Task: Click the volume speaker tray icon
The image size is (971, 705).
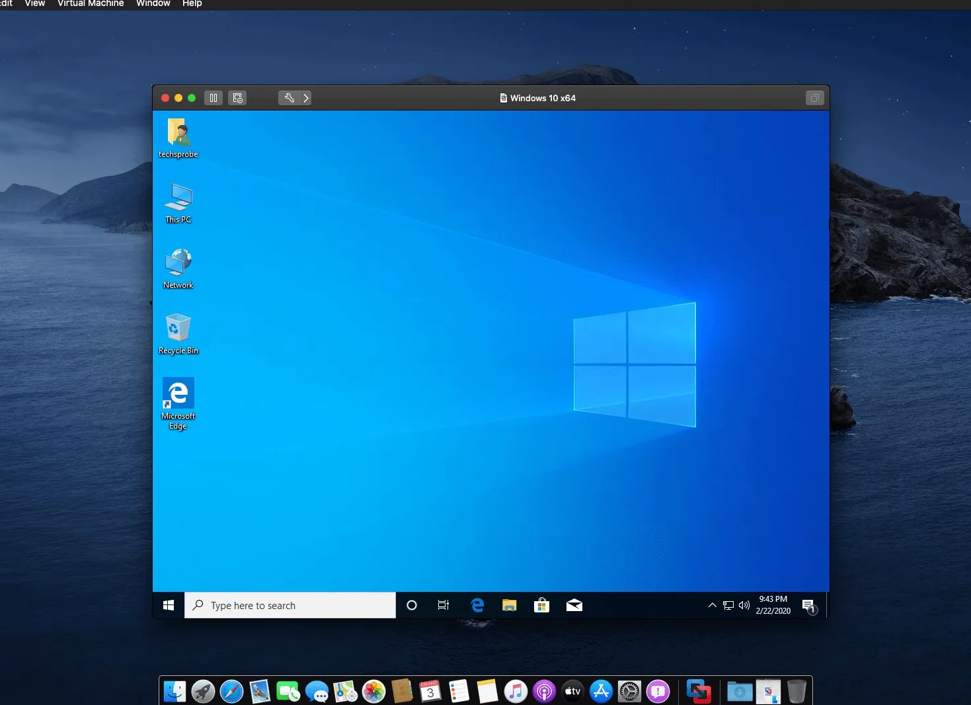Action: point(744,605)
